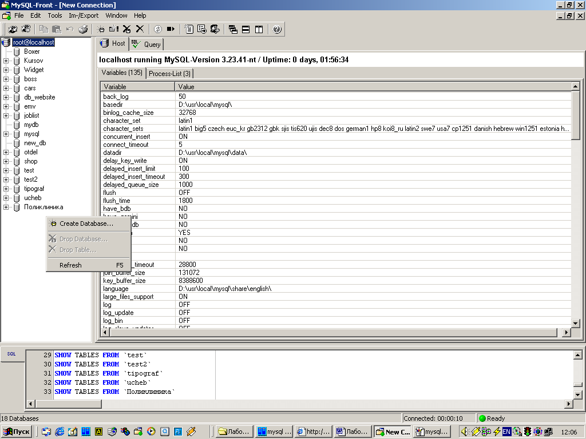
Task: Click the green Ready status indicator
Action: tap(482, 418)
